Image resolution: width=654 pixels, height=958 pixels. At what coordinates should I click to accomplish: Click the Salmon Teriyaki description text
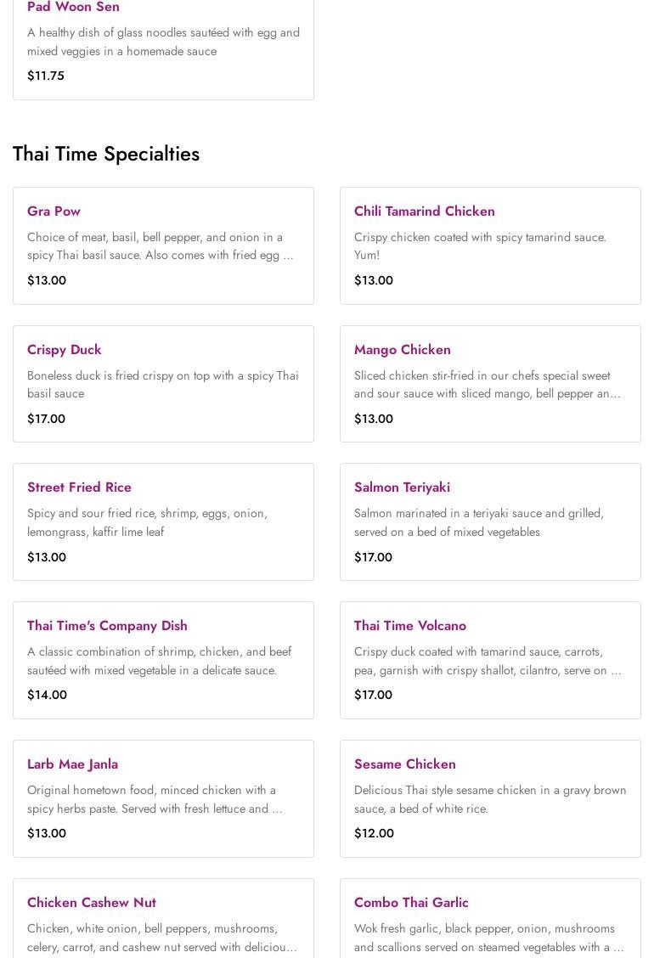point(478,522)
